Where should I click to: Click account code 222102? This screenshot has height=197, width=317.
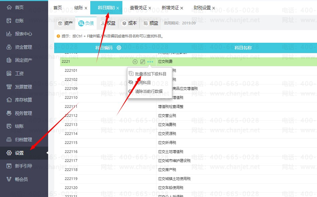(x=71, y=79)
